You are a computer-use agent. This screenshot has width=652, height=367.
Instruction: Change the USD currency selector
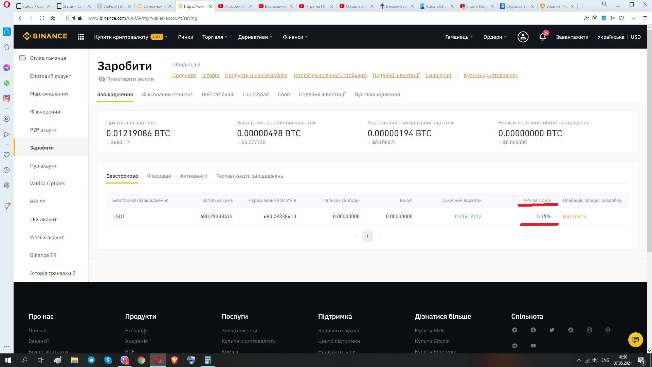coord(636,37)
